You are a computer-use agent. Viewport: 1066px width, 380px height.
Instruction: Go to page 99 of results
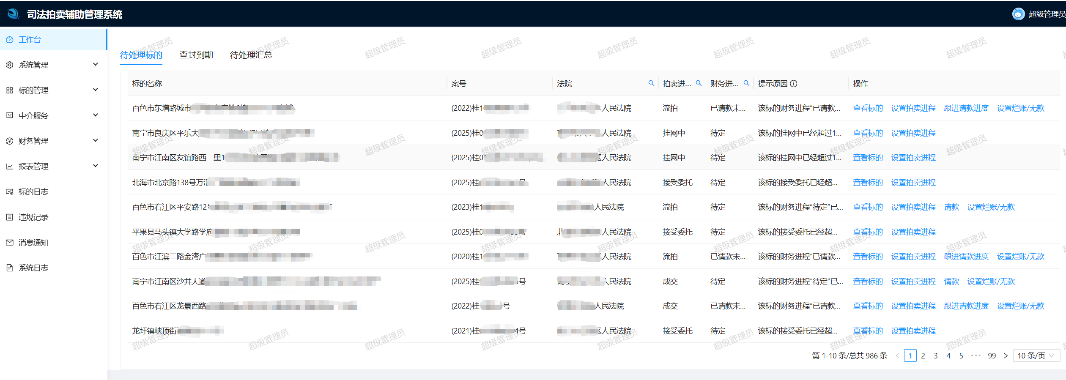(992, 356)
